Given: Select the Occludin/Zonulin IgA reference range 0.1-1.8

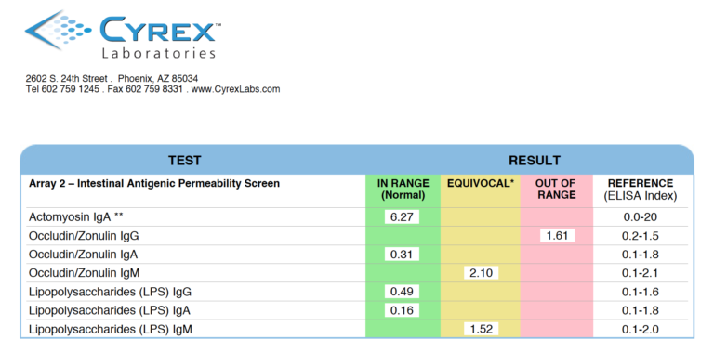Looking at the screenshot, I should click(x=641, y=255).
